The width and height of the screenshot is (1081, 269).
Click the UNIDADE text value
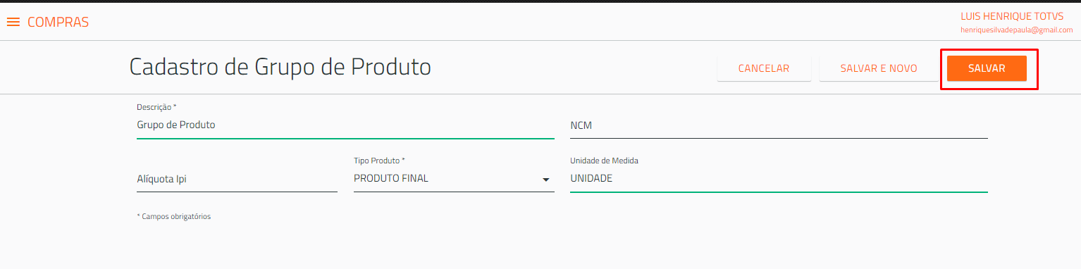point(591,179)
